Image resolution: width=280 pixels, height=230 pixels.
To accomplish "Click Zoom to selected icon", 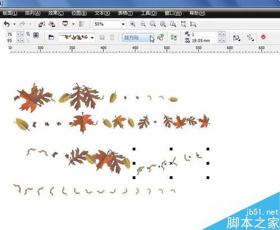I will [153, 24].
